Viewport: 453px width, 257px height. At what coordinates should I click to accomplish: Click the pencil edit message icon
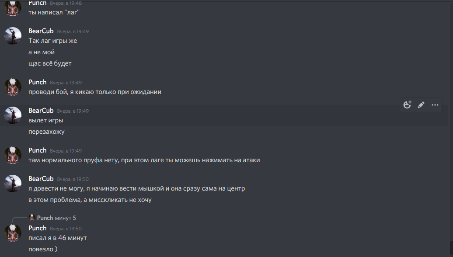tap(421, 105)
